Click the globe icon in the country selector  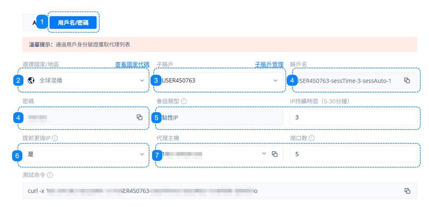point(31,80)
